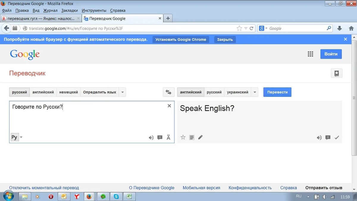Open Skype from the taskbar
357x201 pixels.
116,197
